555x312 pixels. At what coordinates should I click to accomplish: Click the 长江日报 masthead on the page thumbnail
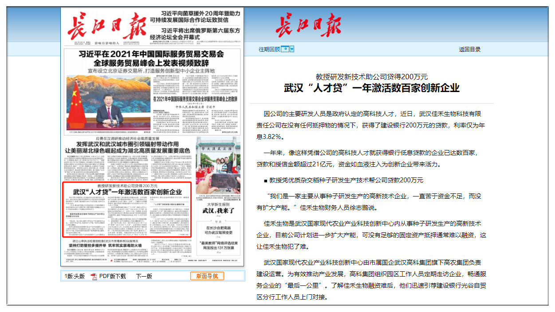[x=106, y=26]
